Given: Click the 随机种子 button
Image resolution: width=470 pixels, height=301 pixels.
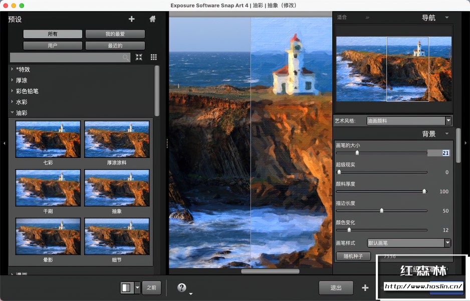Looking at the screenshot, I should click(352, 256).
